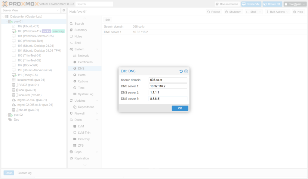Click the Reboot button

coord(214,12)
